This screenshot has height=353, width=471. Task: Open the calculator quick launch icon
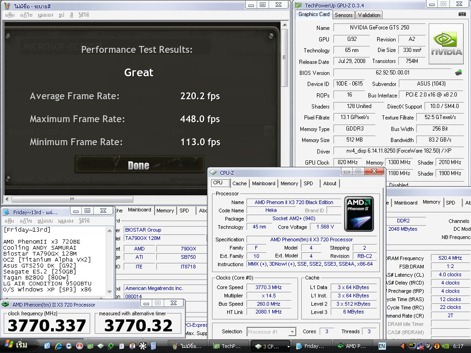pyautogui.click(x=154, y=346)
